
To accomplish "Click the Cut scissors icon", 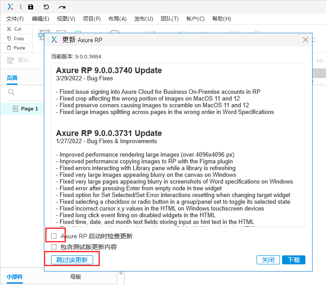I will tap(9, 29).
